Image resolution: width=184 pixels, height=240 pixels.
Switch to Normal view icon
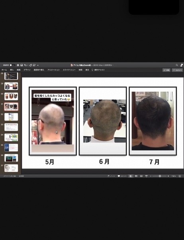tap(131, 176)
